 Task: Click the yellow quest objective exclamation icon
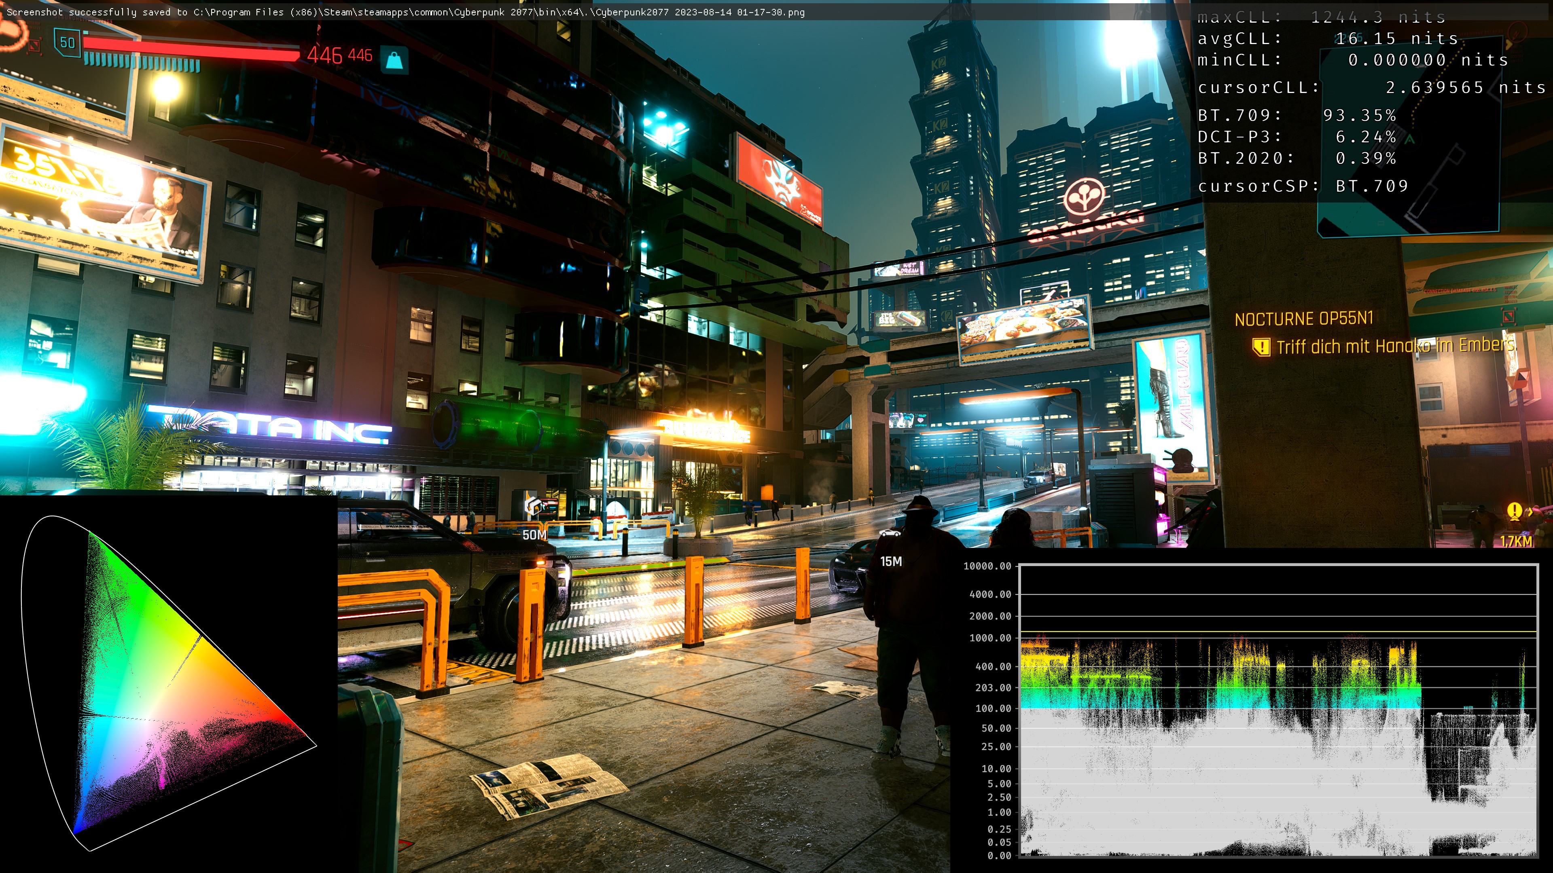click(1261, 347)
